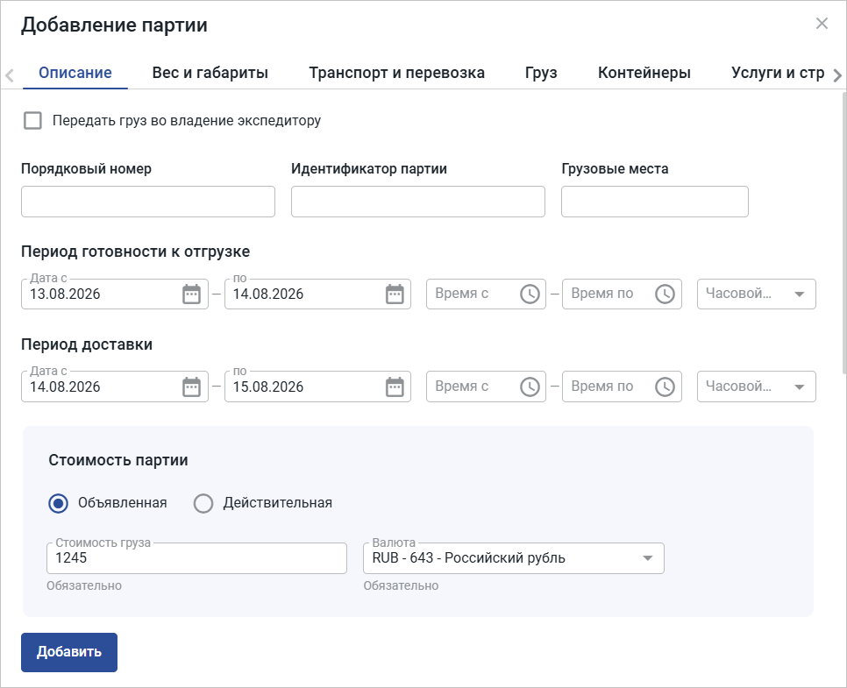This screenshot has width=847, height=688.
Task: Open calendar for shipment readiness end date
Action: [395, 294]
